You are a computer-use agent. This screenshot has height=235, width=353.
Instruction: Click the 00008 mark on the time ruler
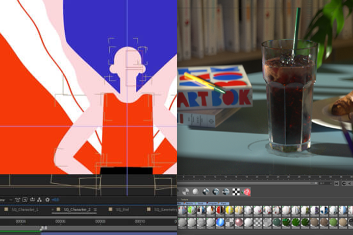[100, 221]
